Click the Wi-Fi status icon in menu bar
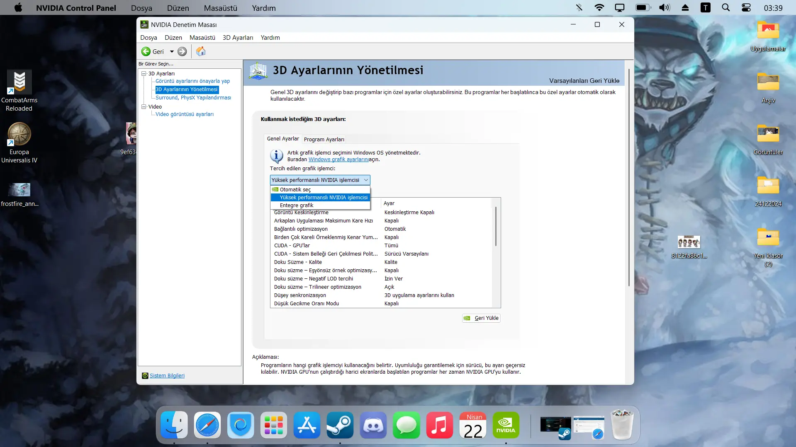Screen dimensions: 796x447 tap(599, 7)
